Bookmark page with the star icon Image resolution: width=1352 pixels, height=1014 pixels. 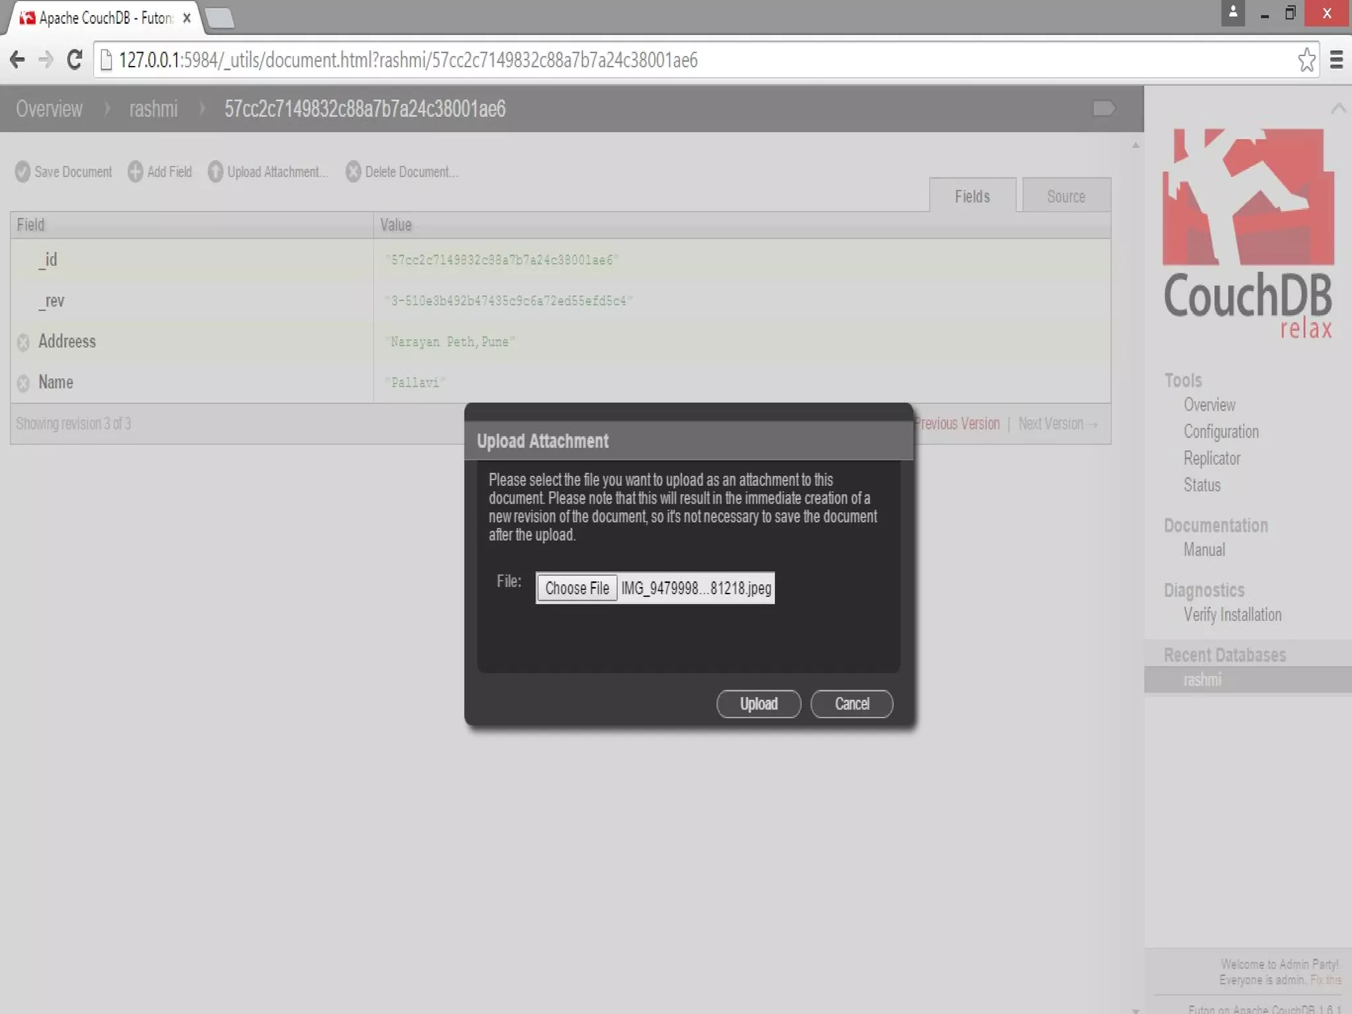[1306, 60]
